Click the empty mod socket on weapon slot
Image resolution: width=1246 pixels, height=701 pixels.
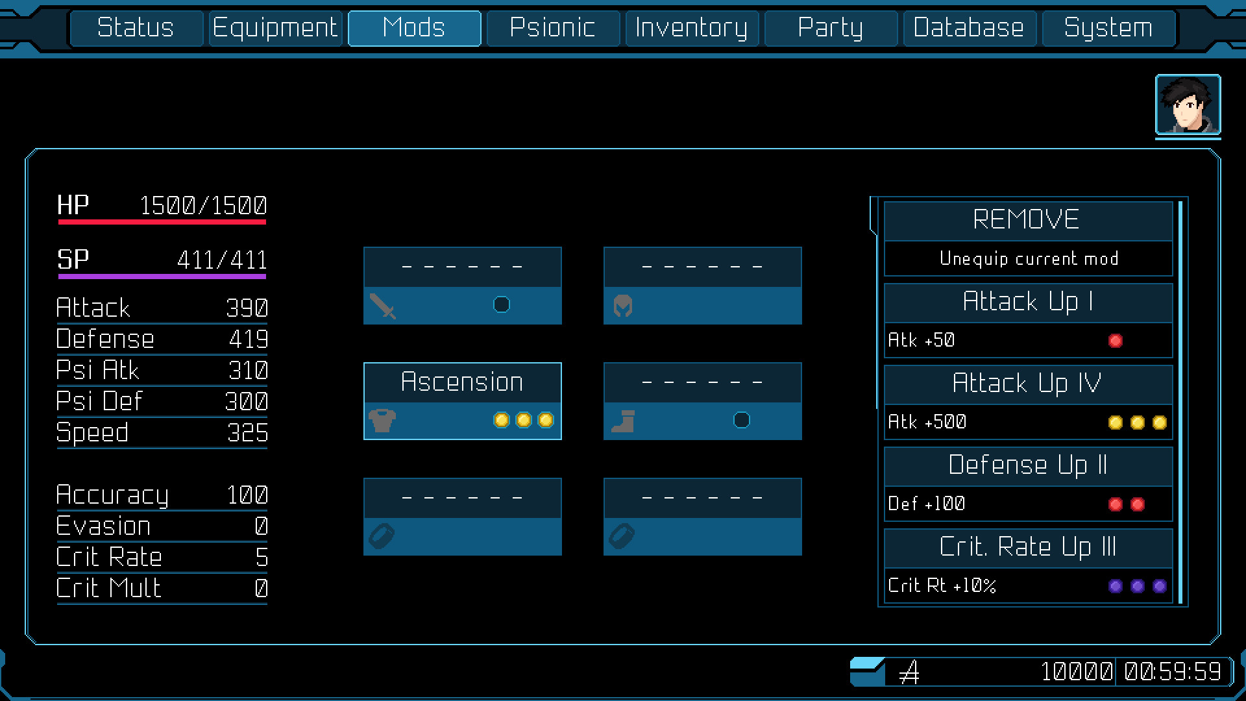click(501, 304)
